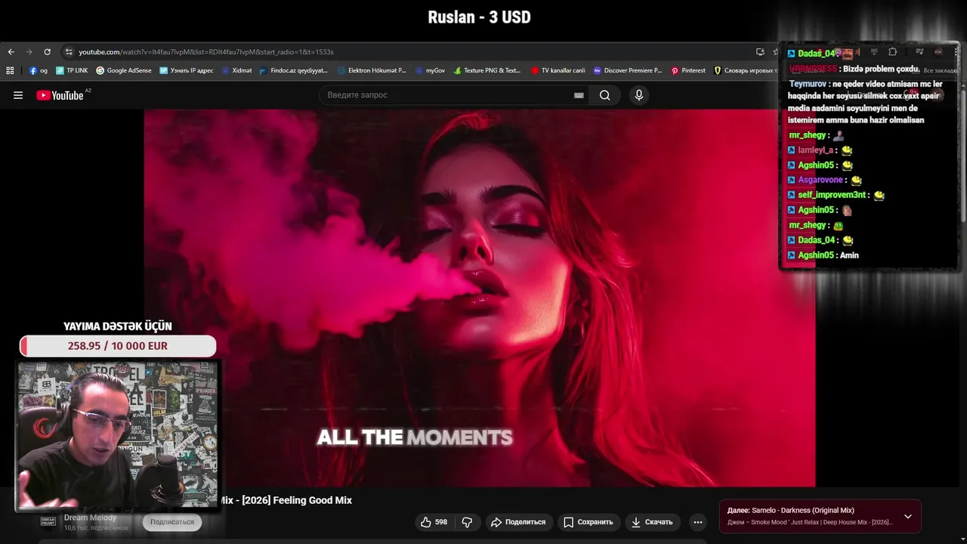
Task: Open the Elektron Hökumat bookmark
Action: coord(372,70)
